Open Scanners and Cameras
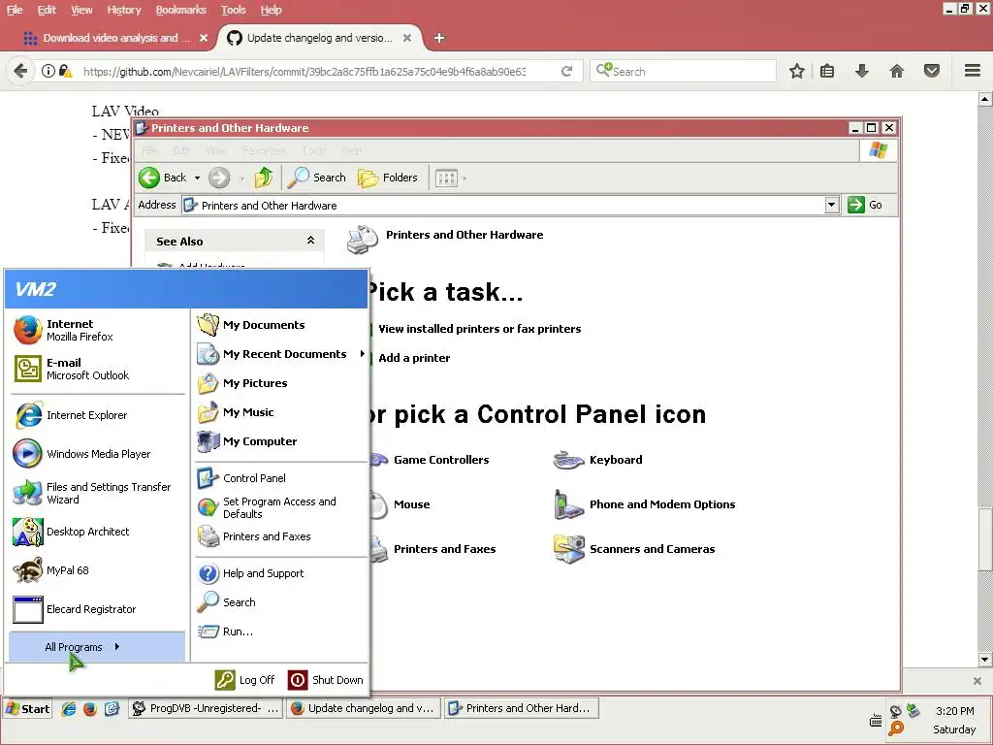This screenshot has height=745, width=993. [633, 549]
